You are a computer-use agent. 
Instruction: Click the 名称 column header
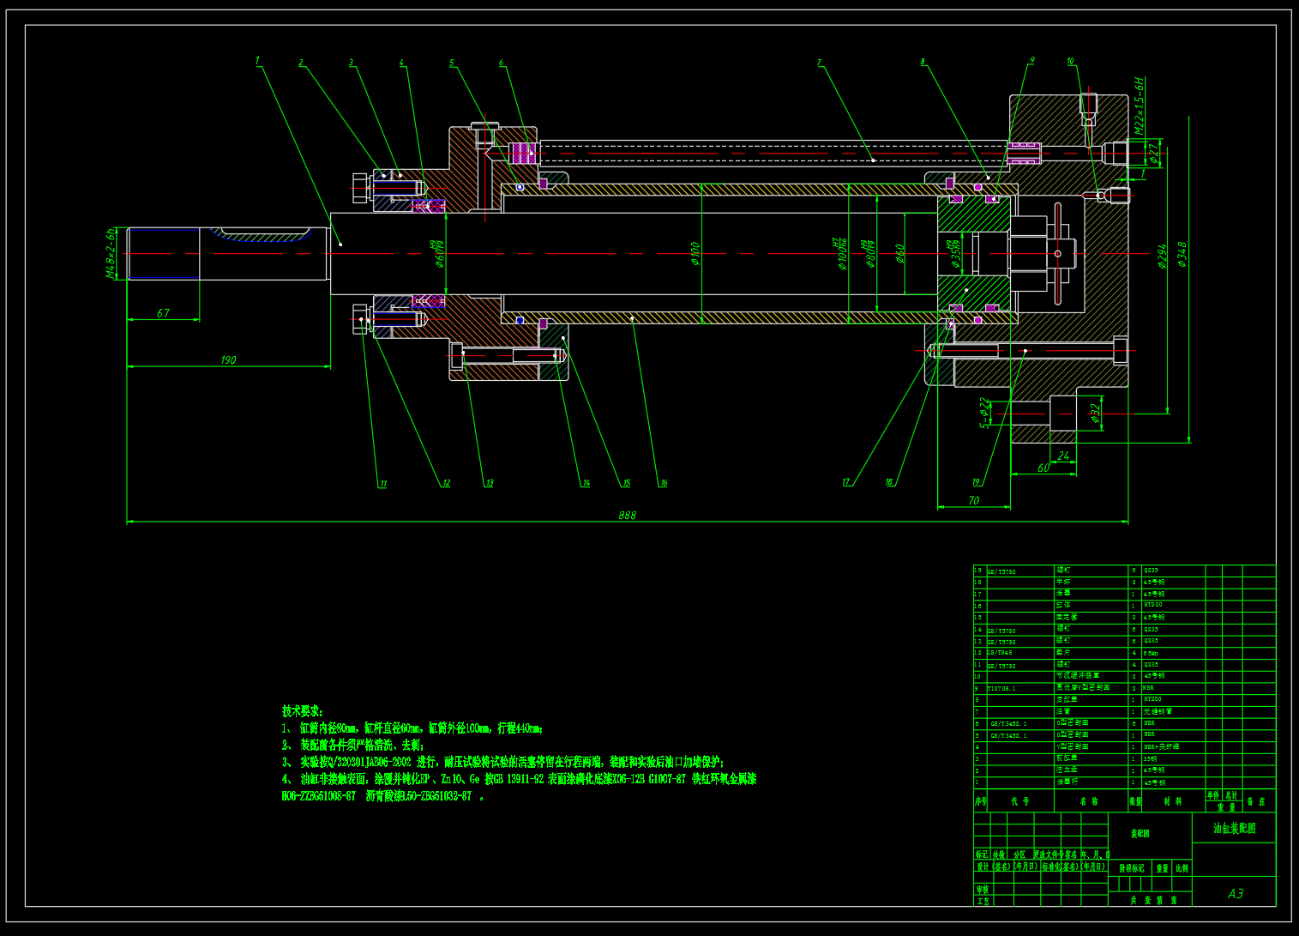[1089, 801]
